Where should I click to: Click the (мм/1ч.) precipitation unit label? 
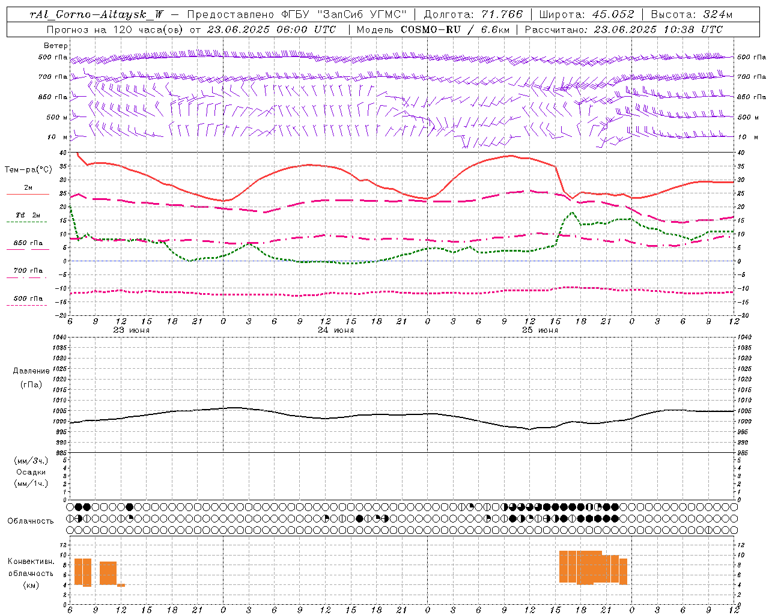(31, 483)
